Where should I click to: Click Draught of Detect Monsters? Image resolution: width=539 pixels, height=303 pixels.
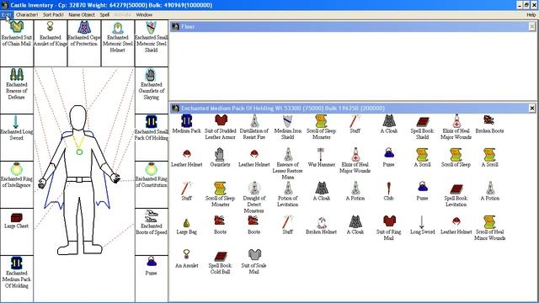pyautogui.click(x=254, y=198)
